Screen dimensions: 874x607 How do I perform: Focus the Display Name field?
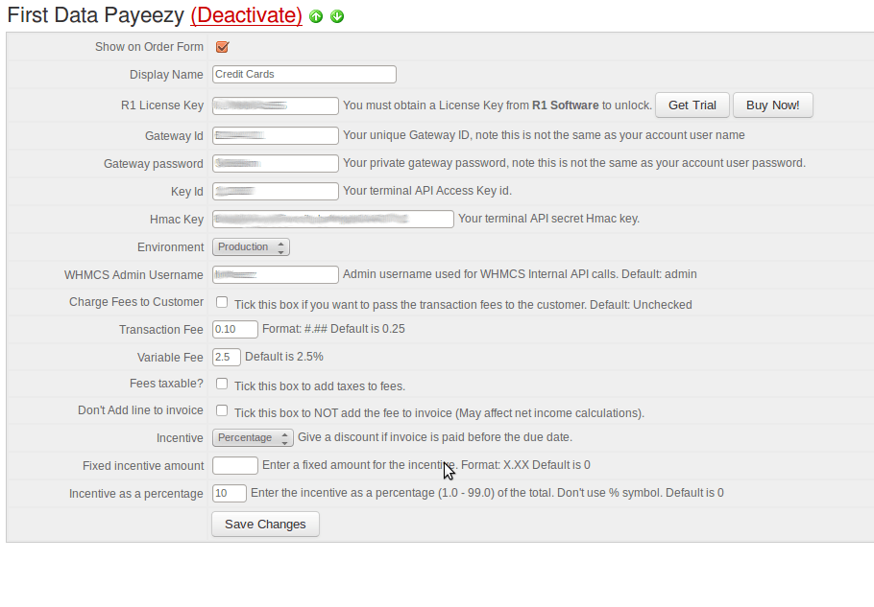(x=304, y=74)
